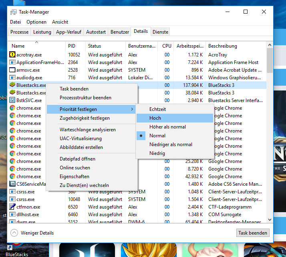This screenshot has width=286, height=257.
Task: Click the BstkSVC.exe process icon
Action: [12, 100]
